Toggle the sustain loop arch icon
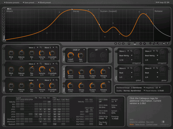 pos(129,44)
